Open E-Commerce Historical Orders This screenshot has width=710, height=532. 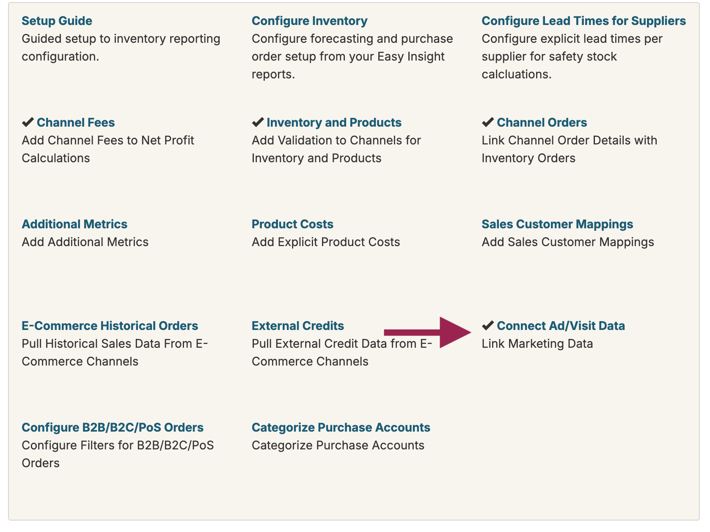tap(110, 326)
